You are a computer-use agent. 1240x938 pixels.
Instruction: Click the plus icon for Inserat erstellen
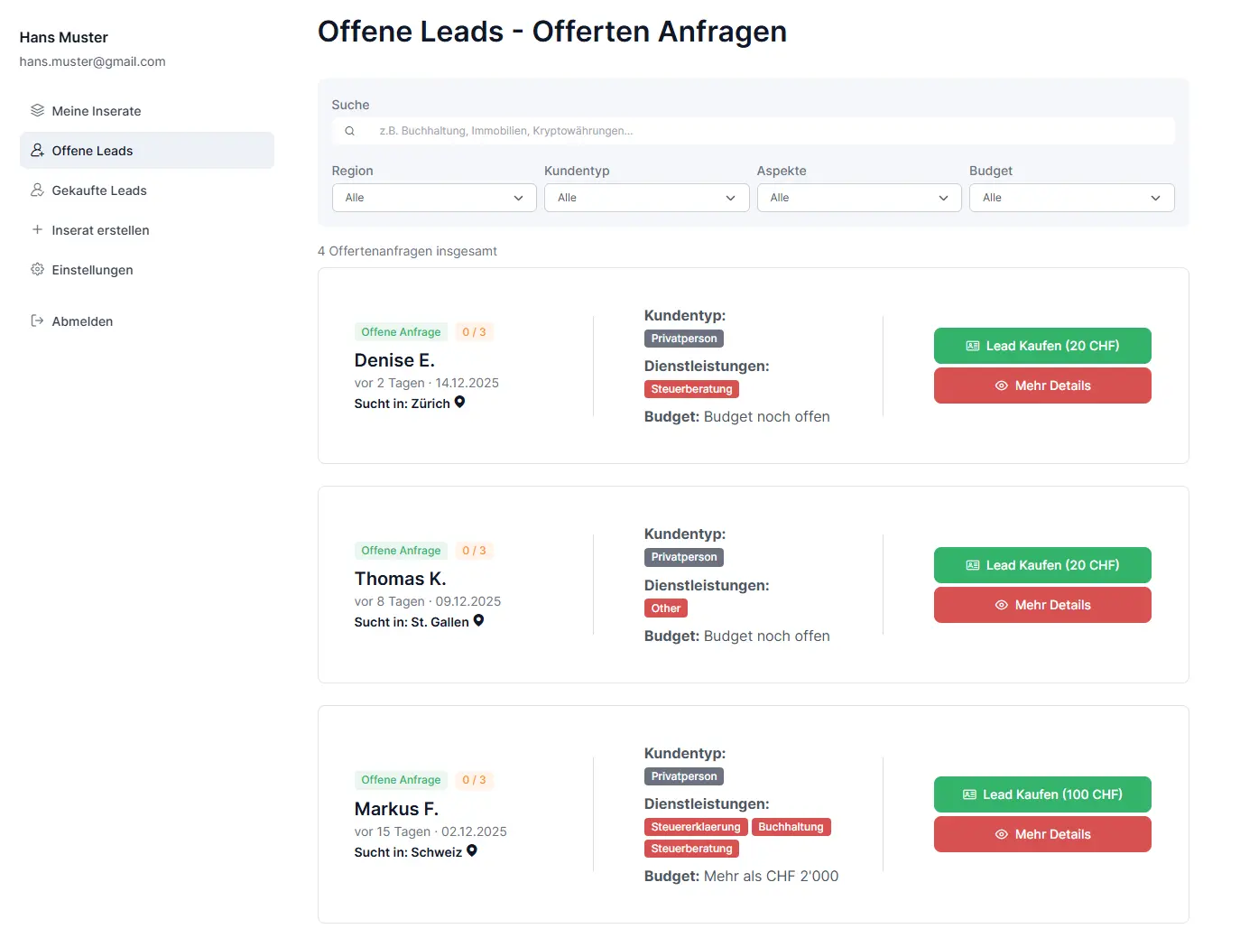37,230
